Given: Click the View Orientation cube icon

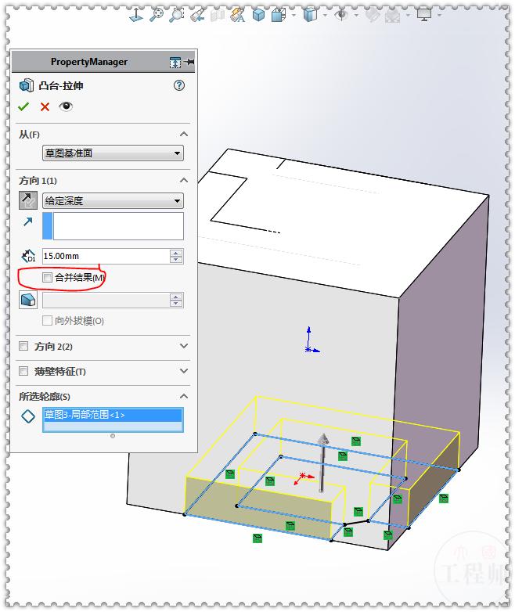Looking at the screenshot, I should [279, 15].
